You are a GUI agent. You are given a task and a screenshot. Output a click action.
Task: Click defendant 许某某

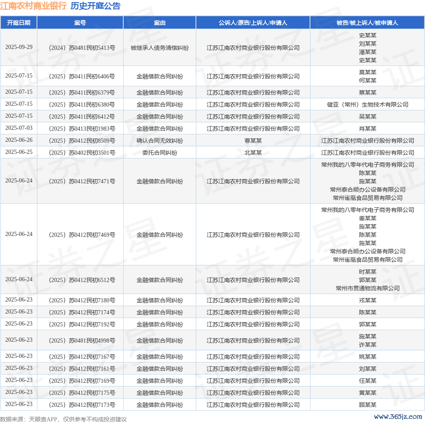coord(368,345)
